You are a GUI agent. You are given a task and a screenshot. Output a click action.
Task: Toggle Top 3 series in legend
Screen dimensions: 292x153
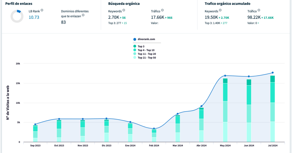point(139,46)
